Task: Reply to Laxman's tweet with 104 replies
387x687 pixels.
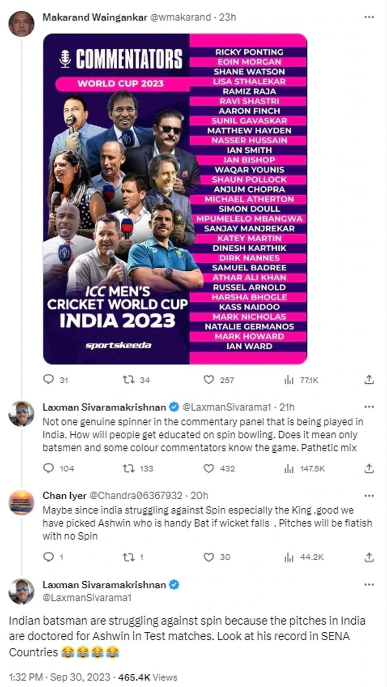Action: click(48, 468)
